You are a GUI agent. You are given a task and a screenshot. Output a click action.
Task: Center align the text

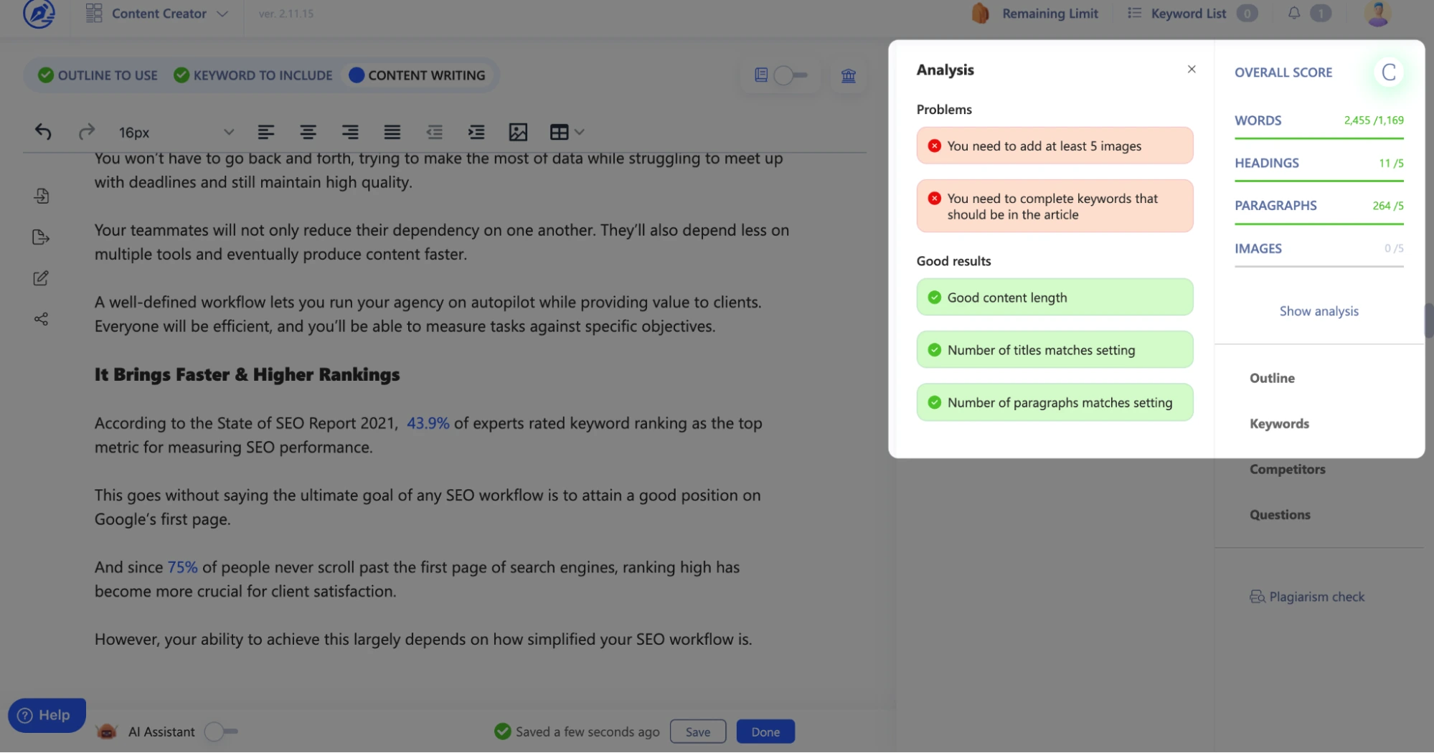click(308, 132)
